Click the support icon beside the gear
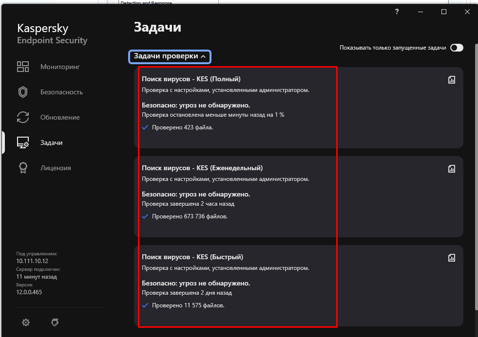 pos(55,322)
